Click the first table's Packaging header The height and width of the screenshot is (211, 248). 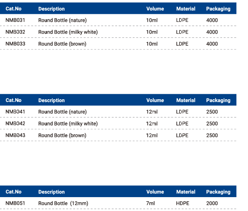click(x=218, y=9)
